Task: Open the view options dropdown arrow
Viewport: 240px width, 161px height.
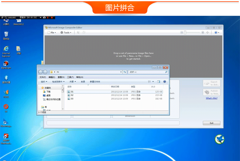Action: tap(153, 82)
